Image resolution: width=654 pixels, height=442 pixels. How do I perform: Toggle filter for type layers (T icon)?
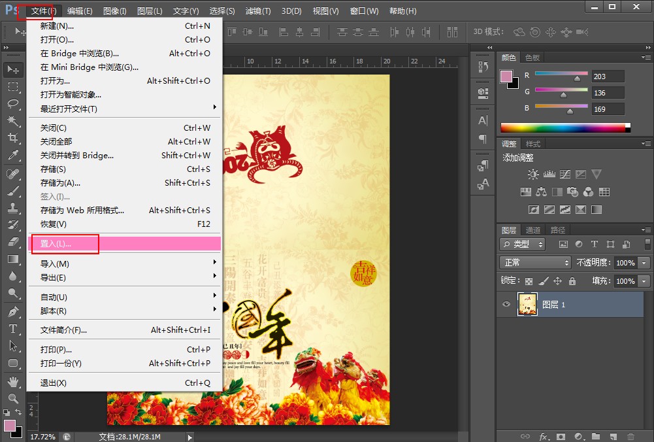[595, 244]
